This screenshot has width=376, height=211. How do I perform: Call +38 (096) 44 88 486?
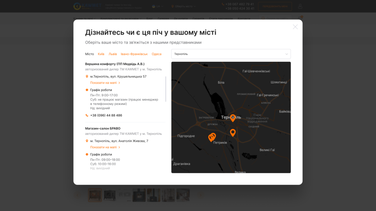click(x=106, y=115)
